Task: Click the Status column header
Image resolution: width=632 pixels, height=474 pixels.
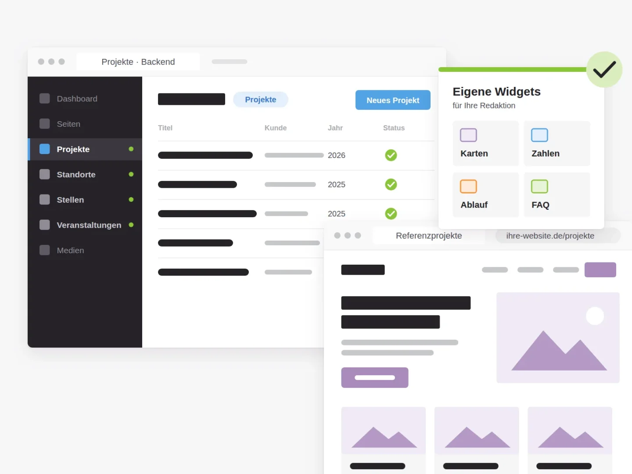Action: [394, 128]
